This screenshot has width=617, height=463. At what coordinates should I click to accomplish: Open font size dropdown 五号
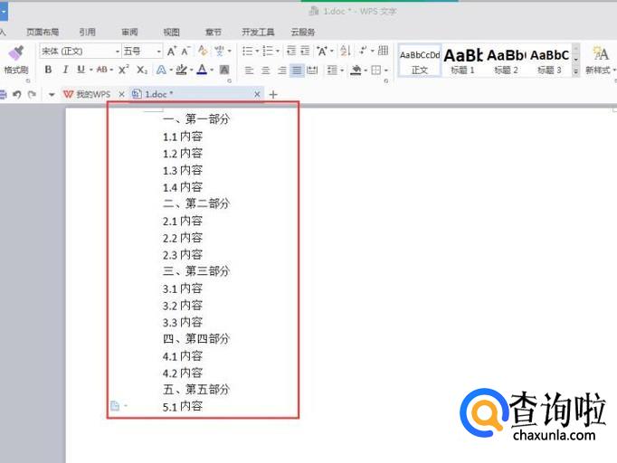point(142,52)
